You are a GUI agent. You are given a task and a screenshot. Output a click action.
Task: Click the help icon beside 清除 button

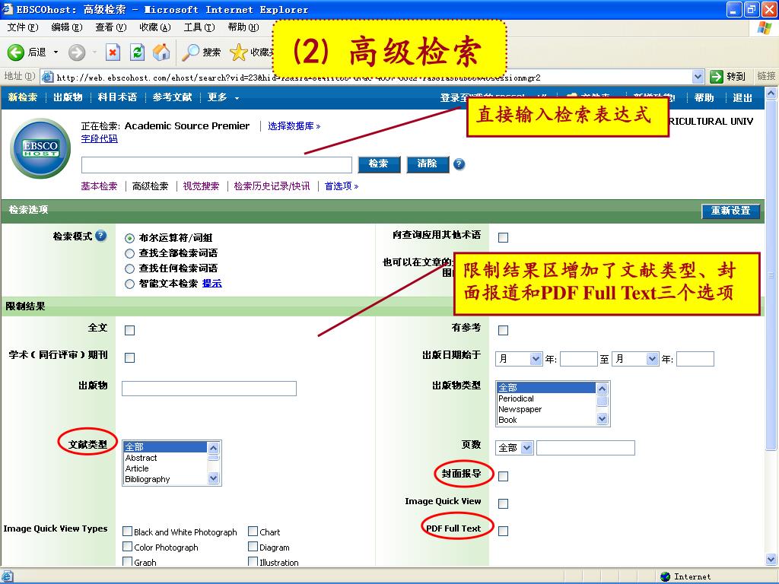click(x=459, y=164)
